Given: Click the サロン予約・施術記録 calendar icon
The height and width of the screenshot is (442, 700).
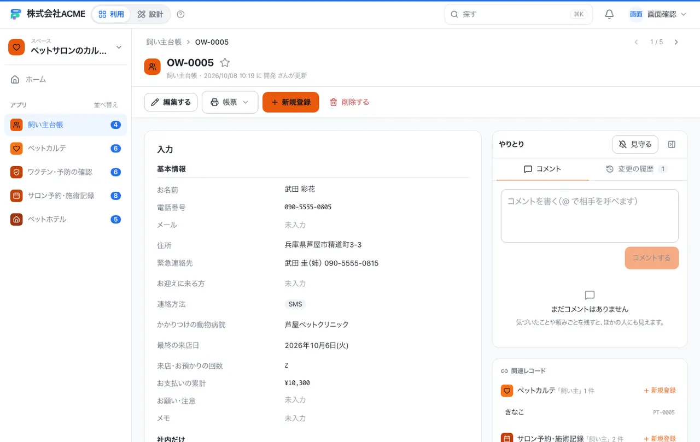Looking at the screenshot, I should (x=16, y=196).
